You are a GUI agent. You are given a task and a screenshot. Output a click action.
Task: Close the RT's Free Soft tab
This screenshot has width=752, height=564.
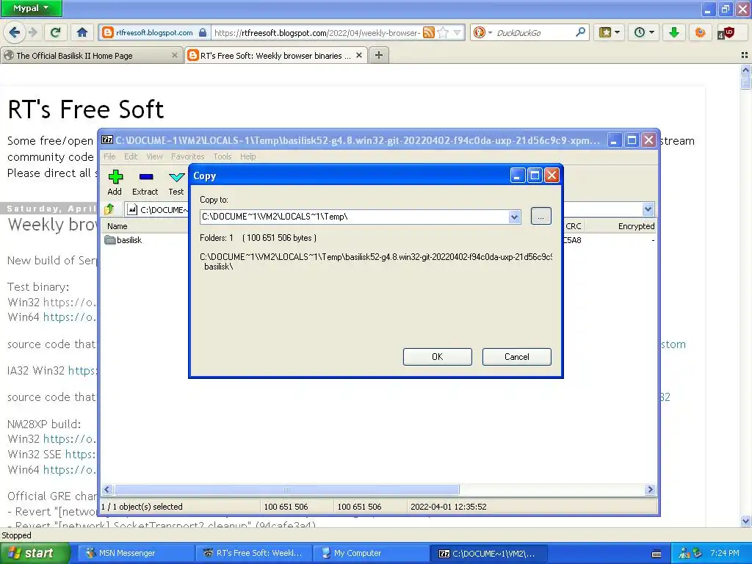[x=358, y=56]
